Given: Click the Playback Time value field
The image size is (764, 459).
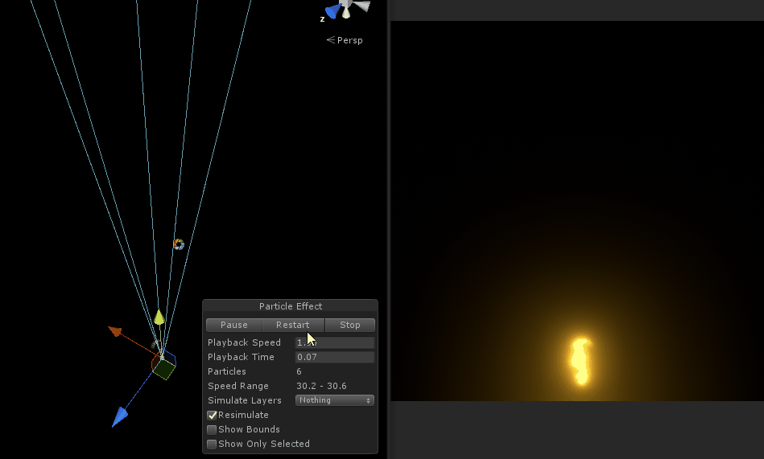Looking at the screenshot, I should pos(335,357).
